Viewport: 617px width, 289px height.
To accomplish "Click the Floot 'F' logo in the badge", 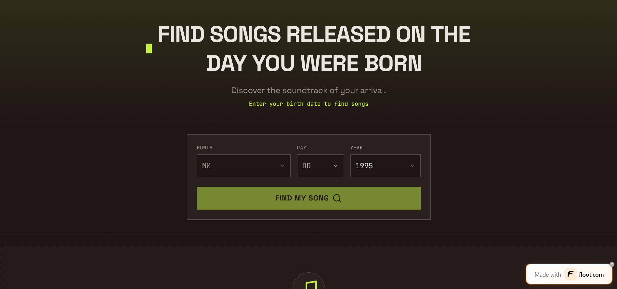I will (x=570, y=274).
